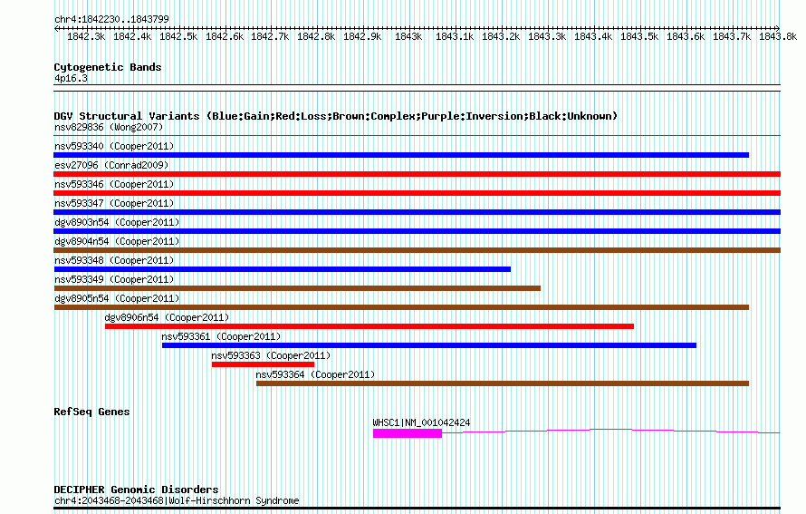Open the dgv8903n54 (Cooper2011) label

coord(117,222)
